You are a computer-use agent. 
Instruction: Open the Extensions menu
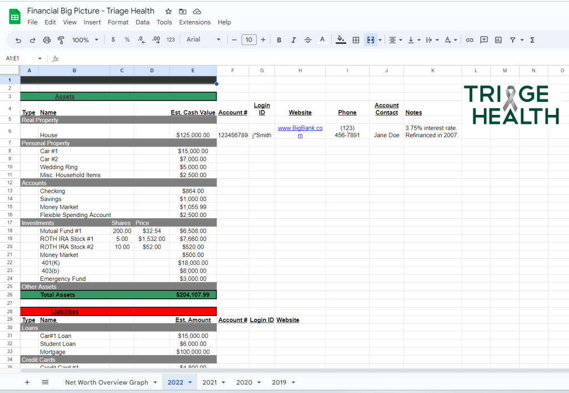[x=194, y=22]
